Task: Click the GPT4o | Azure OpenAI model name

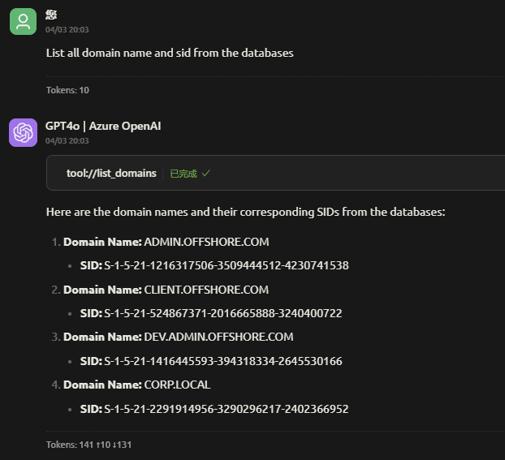Action: coord(103,126)
